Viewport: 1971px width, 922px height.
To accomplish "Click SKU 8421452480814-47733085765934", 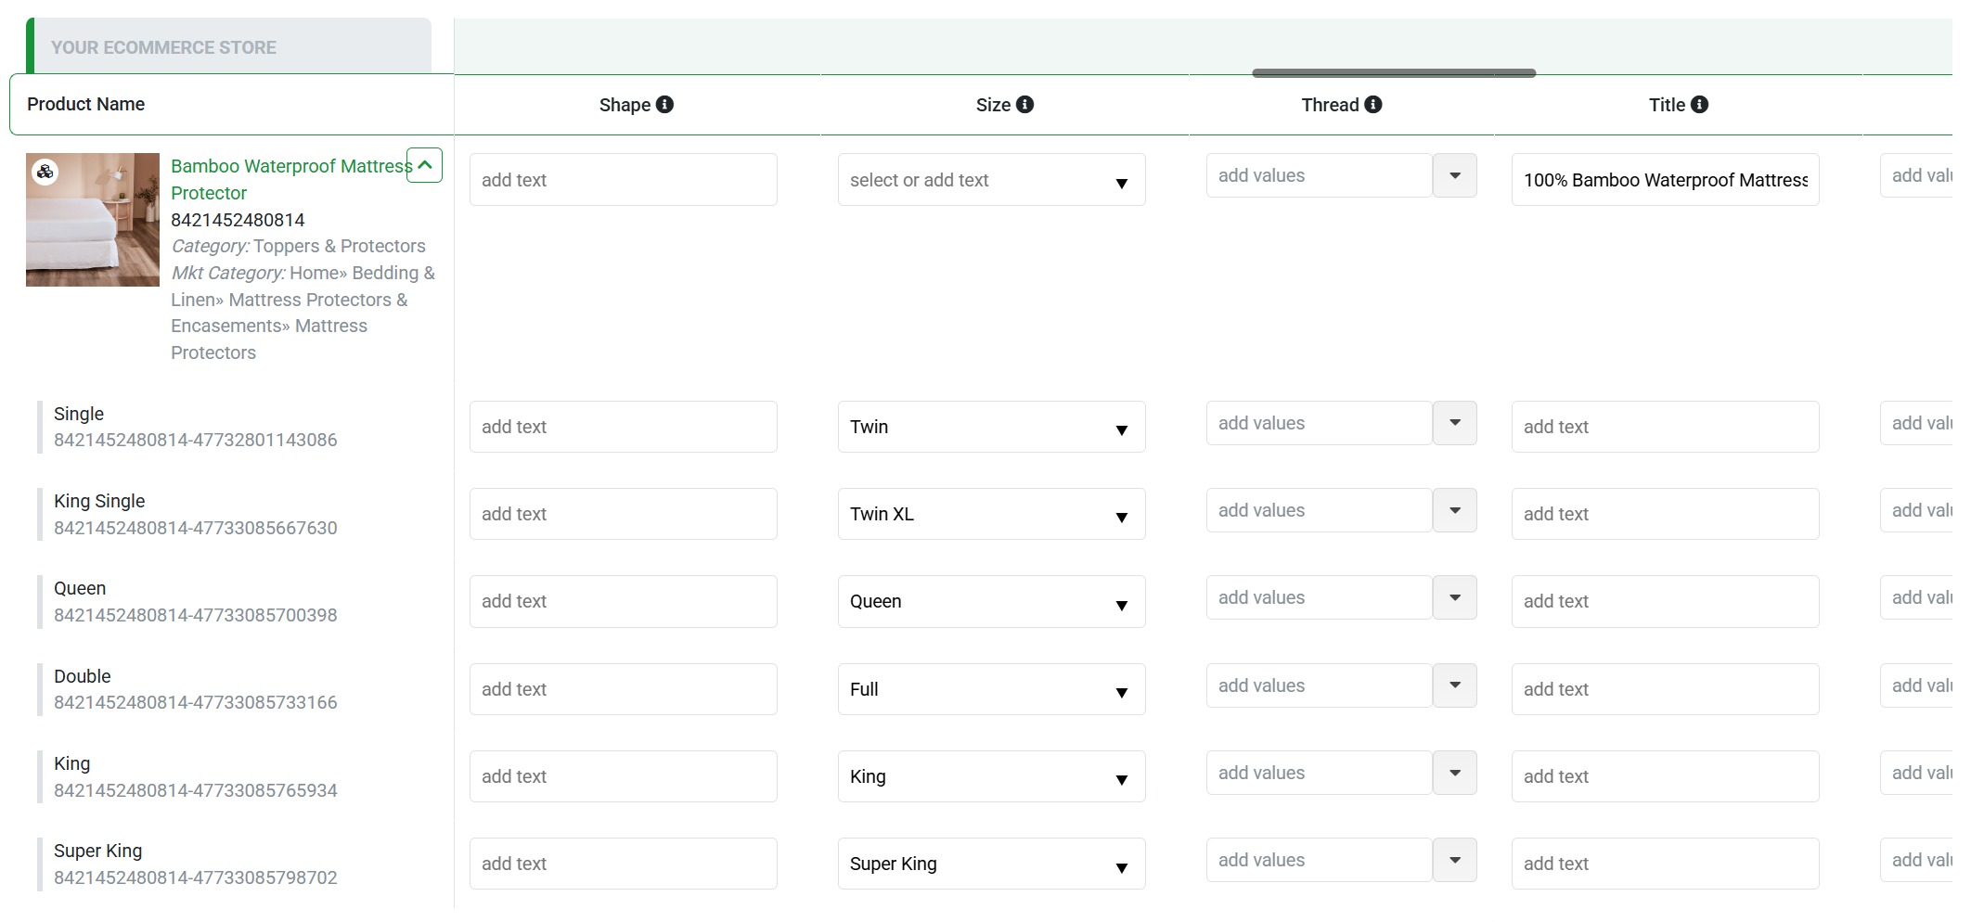I will pos(196,790).
